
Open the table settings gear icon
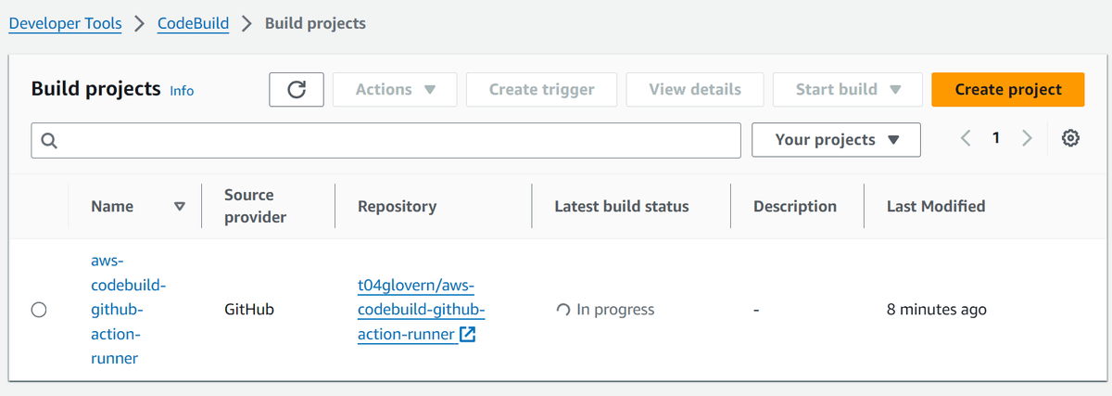pyautogui.click(x=1070, y=139)
